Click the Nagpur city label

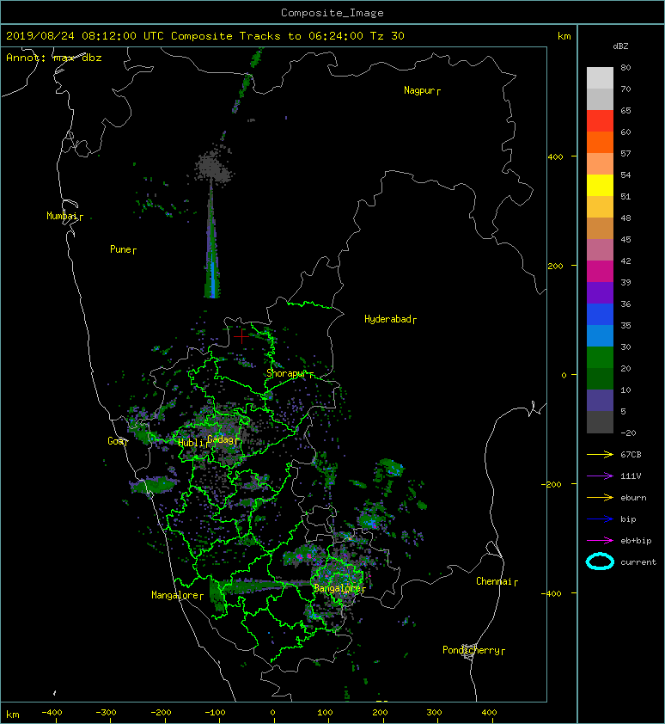click(x=419, y=90)
